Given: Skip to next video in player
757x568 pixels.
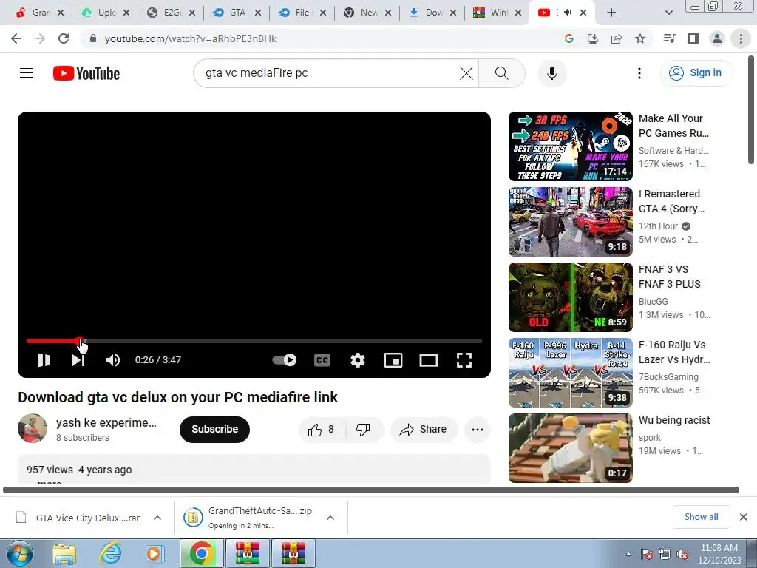Looking at the screenshot, I should click(78, 360).
